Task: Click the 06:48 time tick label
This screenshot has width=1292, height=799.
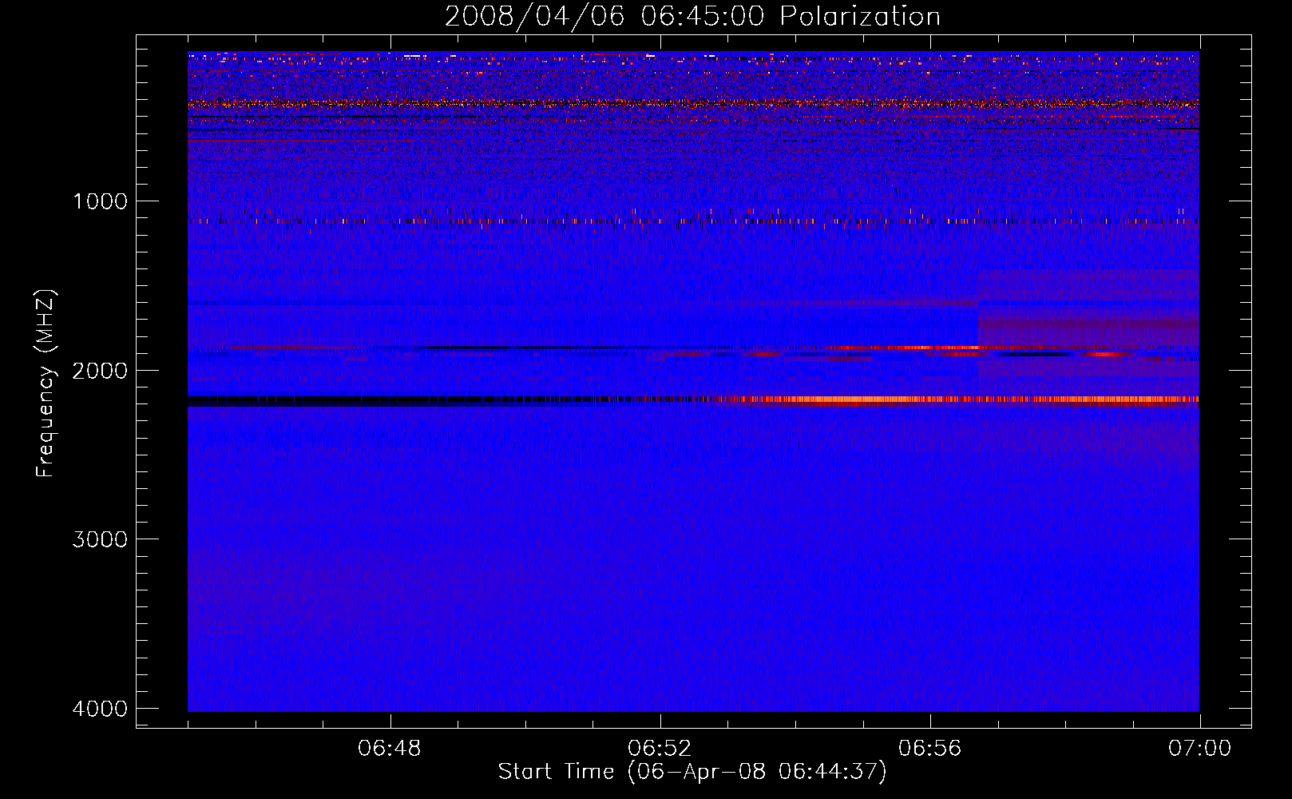Action: point(390,749)
